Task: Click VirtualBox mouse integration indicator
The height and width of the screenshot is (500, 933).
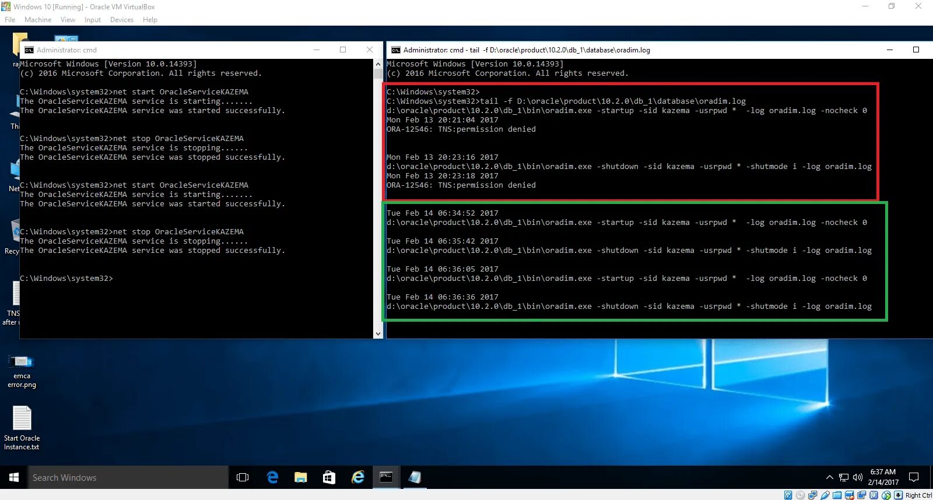Action: click(x=886, y=495)
